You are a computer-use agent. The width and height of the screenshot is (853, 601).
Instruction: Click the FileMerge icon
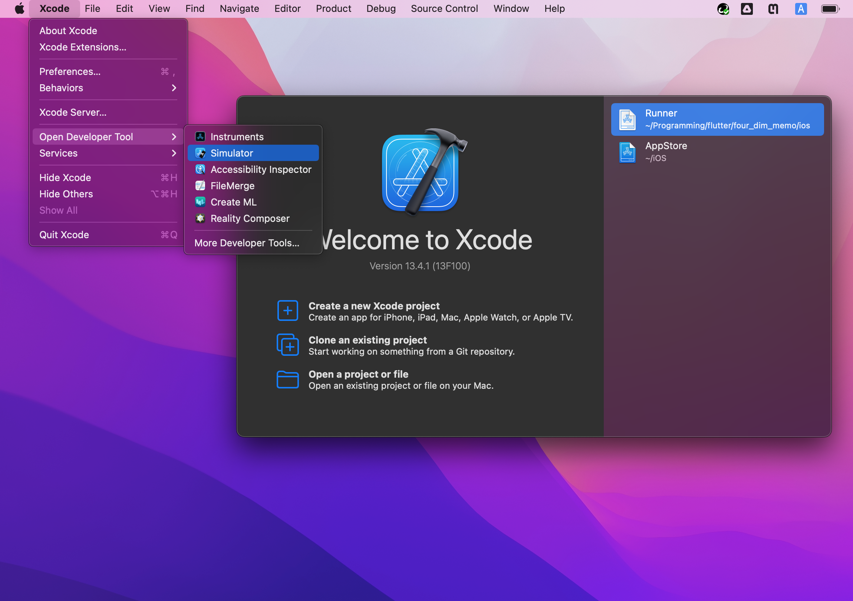[200, 186]
